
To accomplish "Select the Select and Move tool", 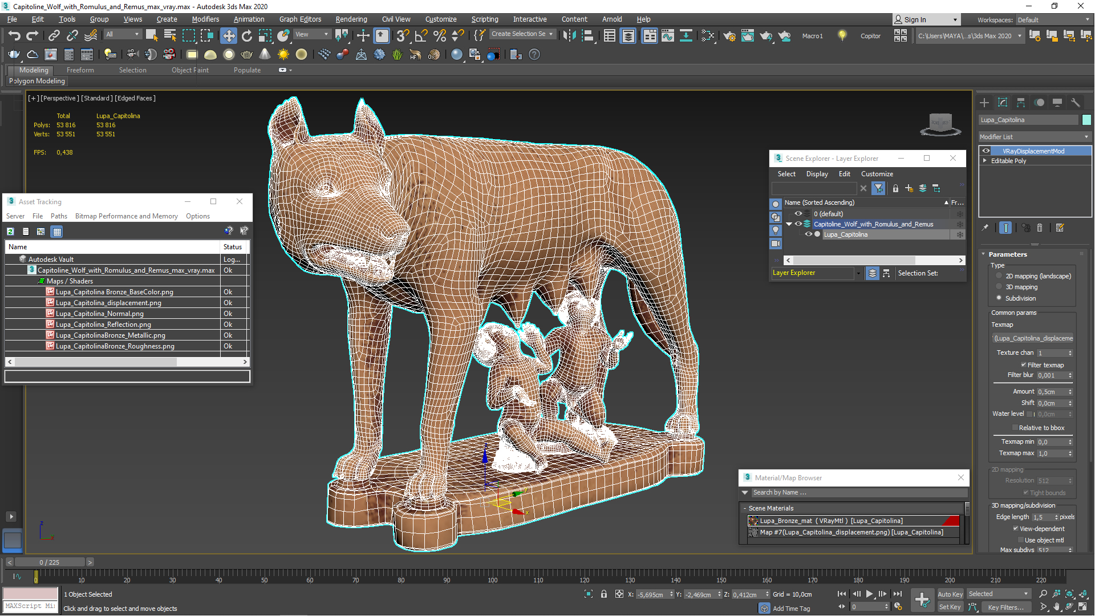I will pos(228,35).
